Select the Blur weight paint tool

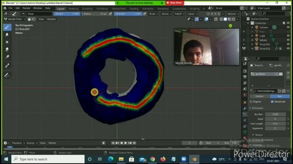[x=7, y=35]
